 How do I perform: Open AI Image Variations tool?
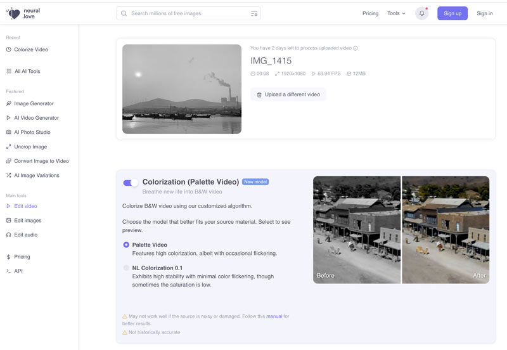pos(36,175)
